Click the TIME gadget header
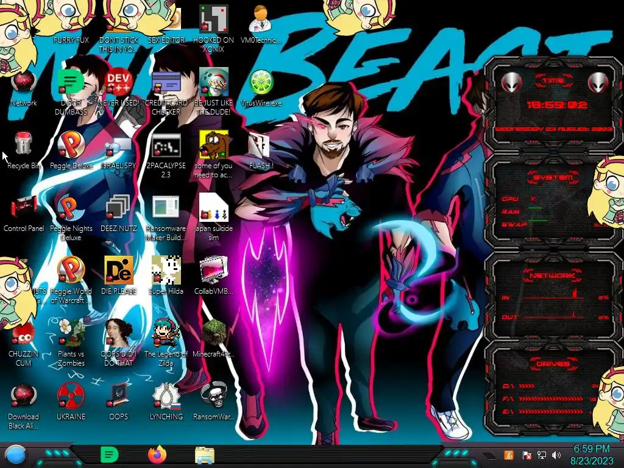The image size is (624, 468). (553, 81)
